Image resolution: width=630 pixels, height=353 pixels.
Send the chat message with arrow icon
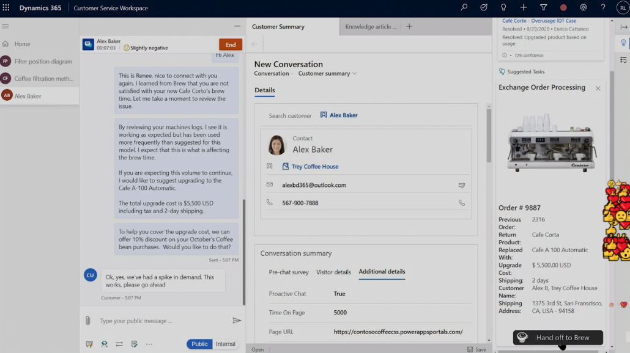pyautogui.click(x=237, y=321)
